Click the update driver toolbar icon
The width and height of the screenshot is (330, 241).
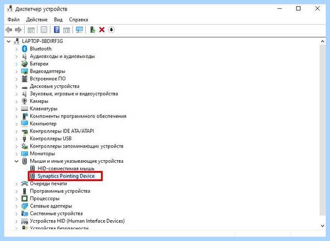(x=92, y=30)
